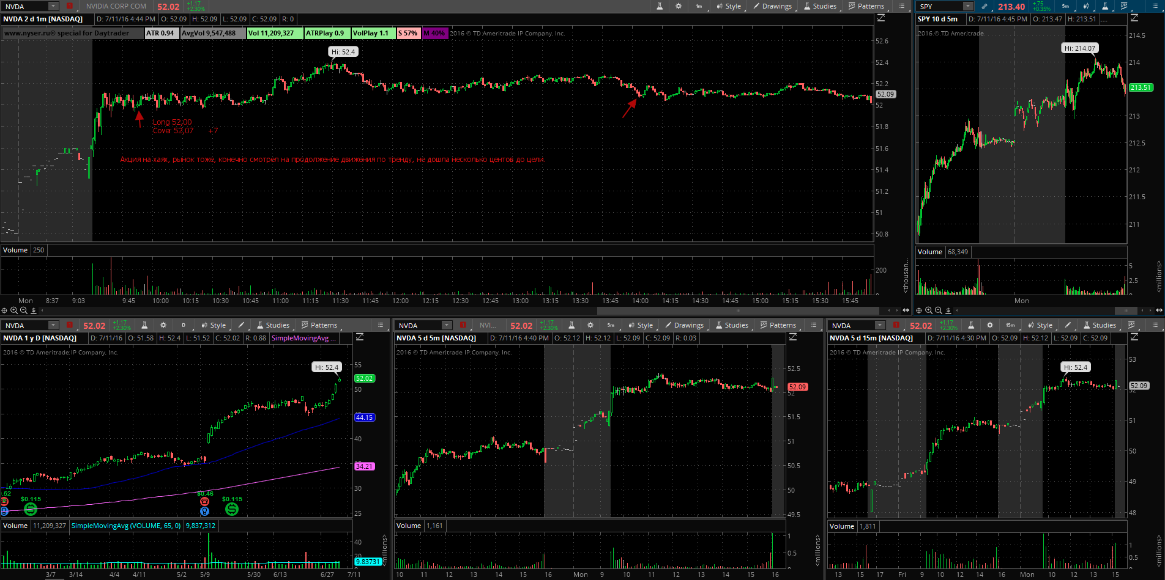Click the S 57% label
This screenshot has width=1165, height=580.
(x=409, y=33)
